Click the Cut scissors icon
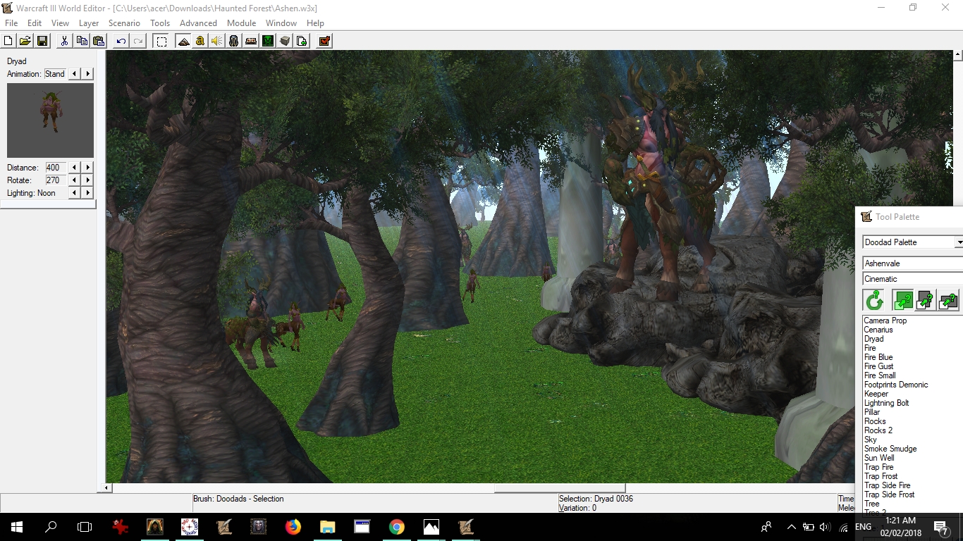Image resolution: width=963 pixels, height=541 pixels. click(x=64, y=41)
